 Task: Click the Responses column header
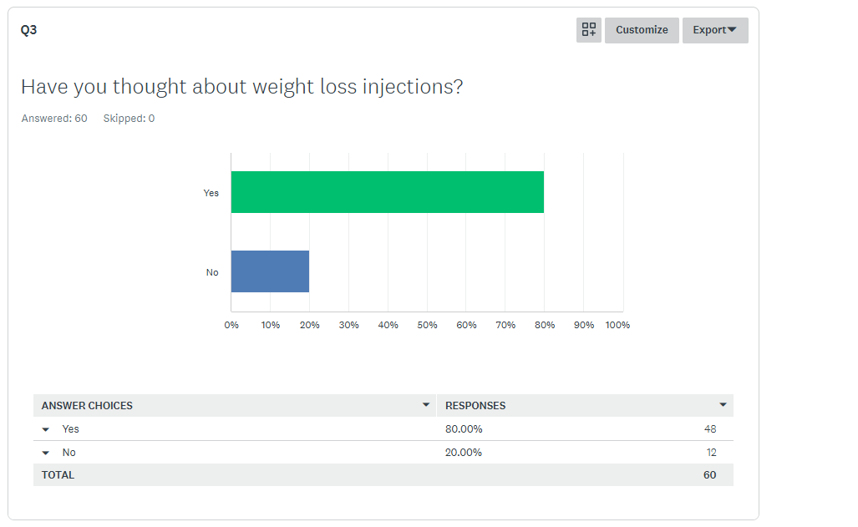pos(475,406)
